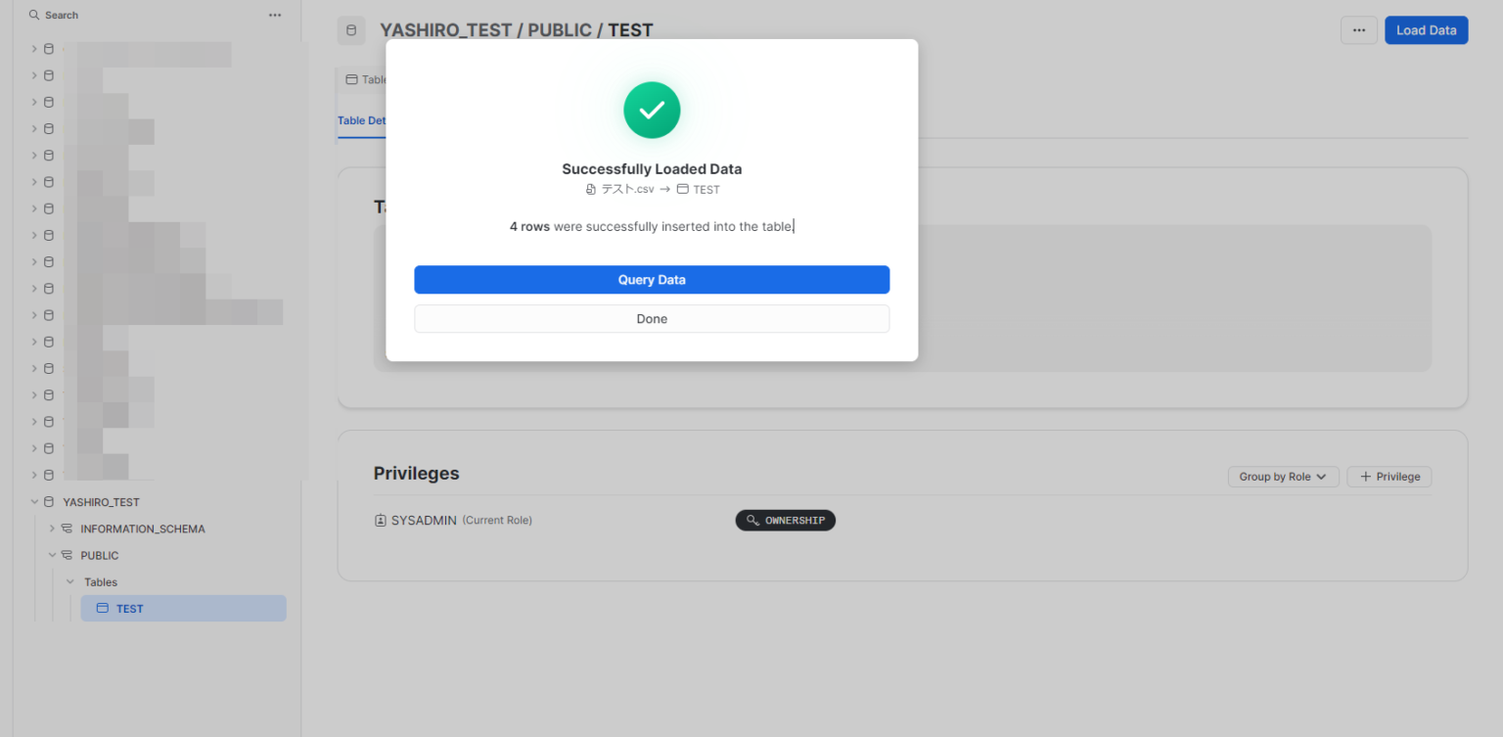
Task: Click the green success checkmark icon
Action: click(x=652, y=110)
